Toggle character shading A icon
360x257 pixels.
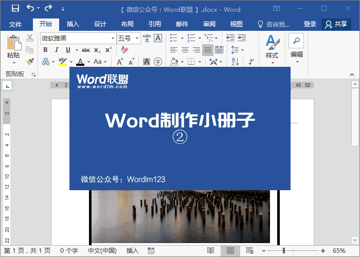tap(147, 62)
